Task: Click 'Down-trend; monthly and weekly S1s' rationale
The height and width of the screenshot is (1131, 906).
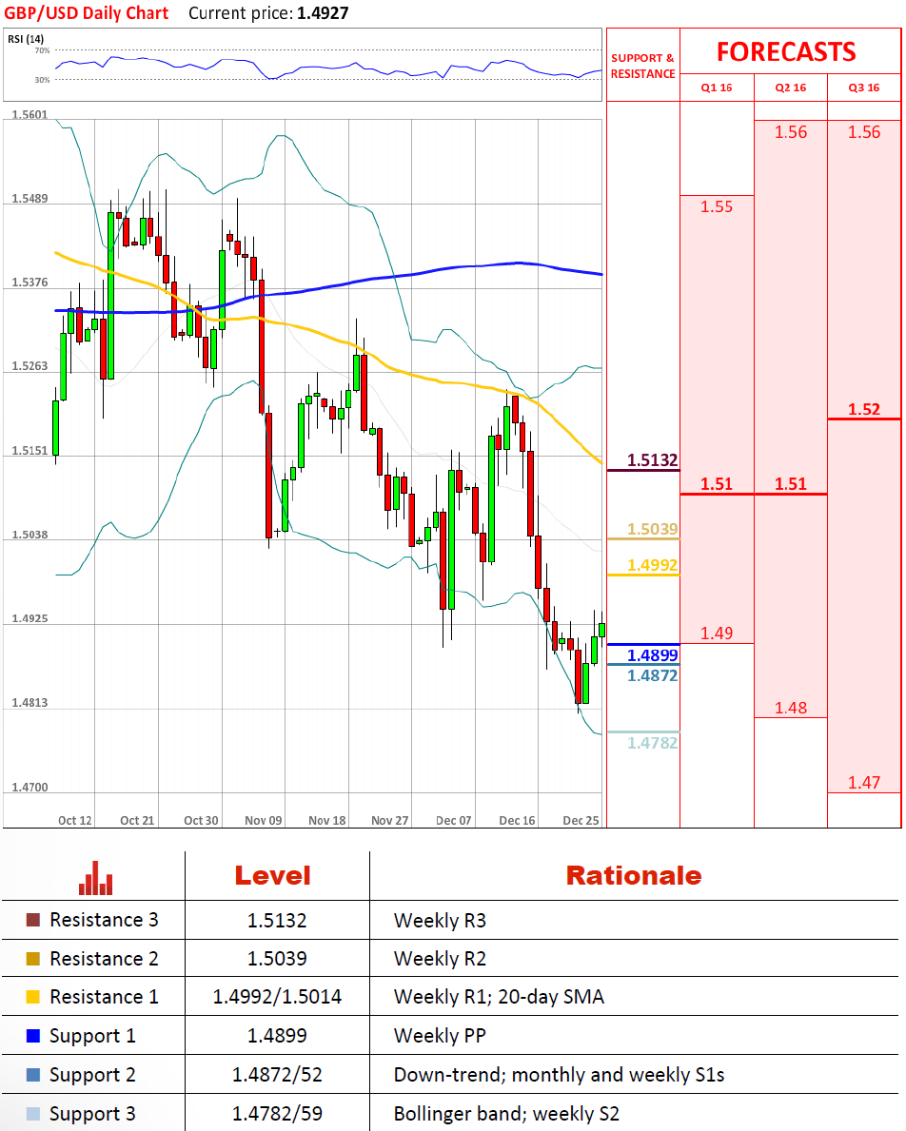Action: pos(559,1075)
